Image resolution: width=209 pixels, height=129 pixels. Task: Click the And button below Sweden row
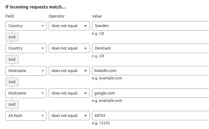point(12,37)
